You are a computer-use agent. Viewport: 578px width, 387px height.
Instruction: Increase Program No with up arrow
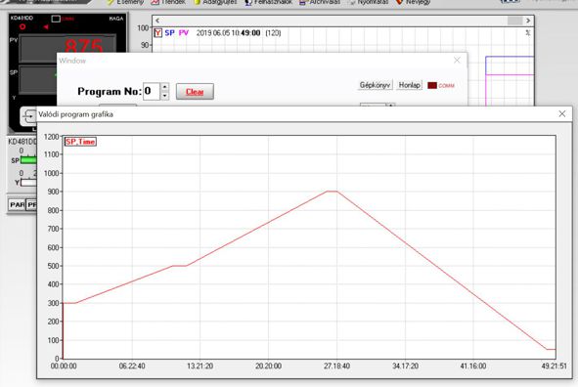point(164,87)
